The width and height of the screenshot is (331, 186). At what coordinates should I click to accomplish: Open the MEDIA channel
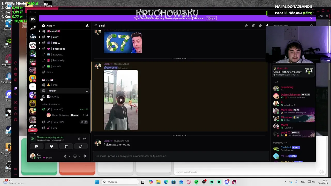tap(65, 43)
